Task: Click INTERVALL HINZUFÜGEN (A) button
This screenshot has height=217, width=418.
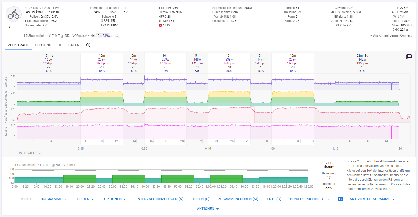Action: [x=160, y=199]
